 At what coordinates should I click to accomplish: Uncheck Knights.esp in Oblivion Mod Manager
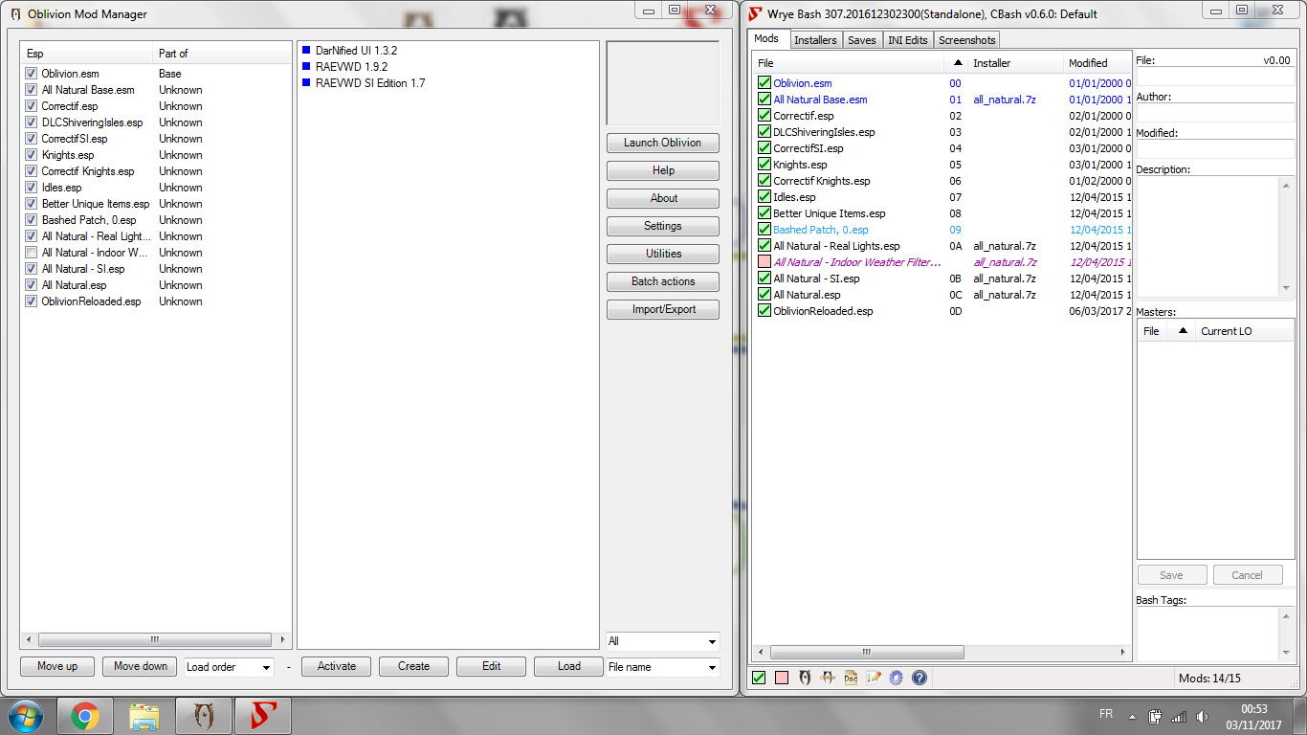pos(32,154)
